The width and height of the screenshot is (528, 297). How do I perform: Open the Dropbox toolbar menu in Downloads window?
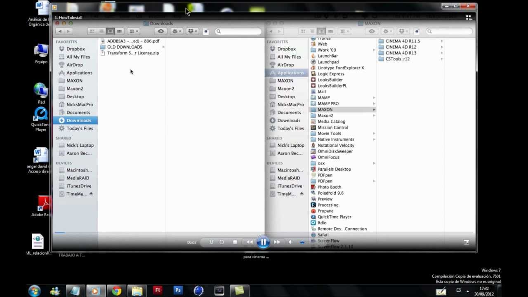point(192,31)
